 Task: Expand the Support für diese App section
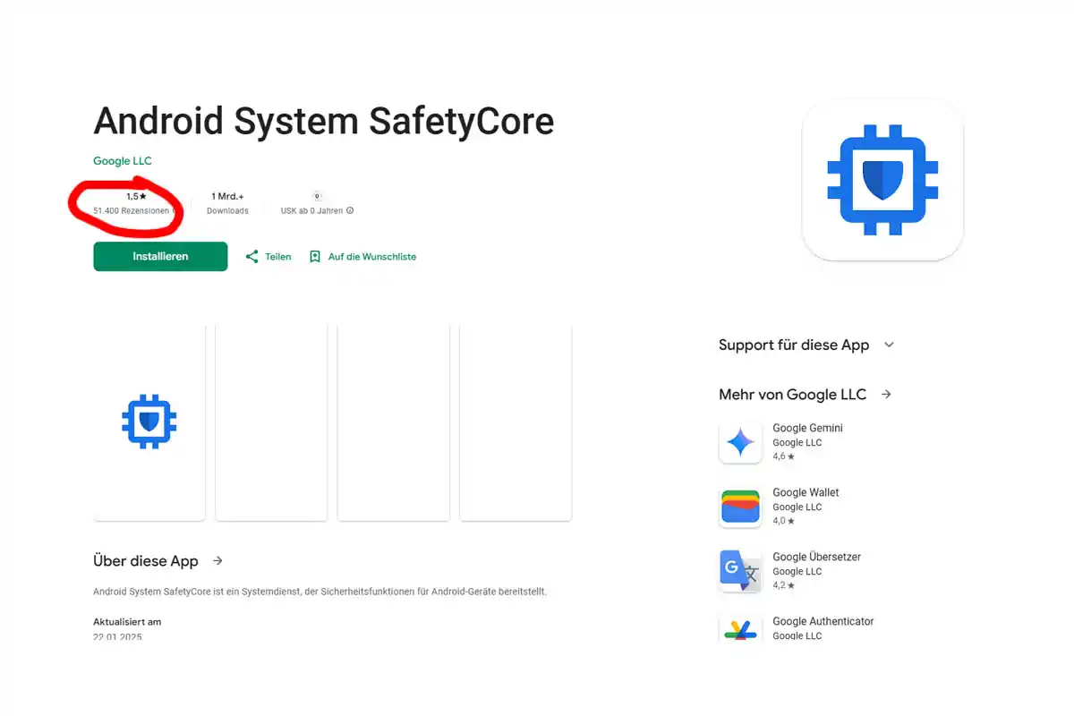pos(888,345)
